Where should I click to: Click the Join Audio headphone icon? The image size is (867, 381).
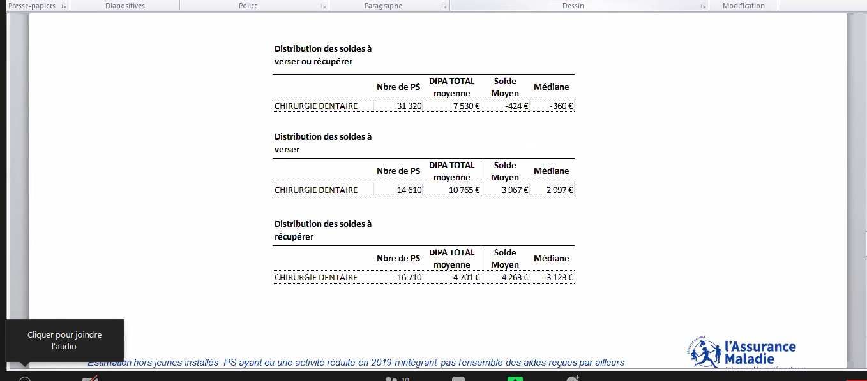click(x=24, y=378)
